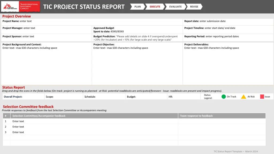Image resolution: width=274 pixels, height=154 pixels.
Task: Select the green On Track status circle
Action: pos(224,97)
